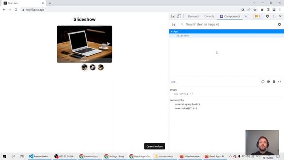Select the second slideshow thumbnail
The height and width of the screenshot is (160, 284).
(93, 68)
